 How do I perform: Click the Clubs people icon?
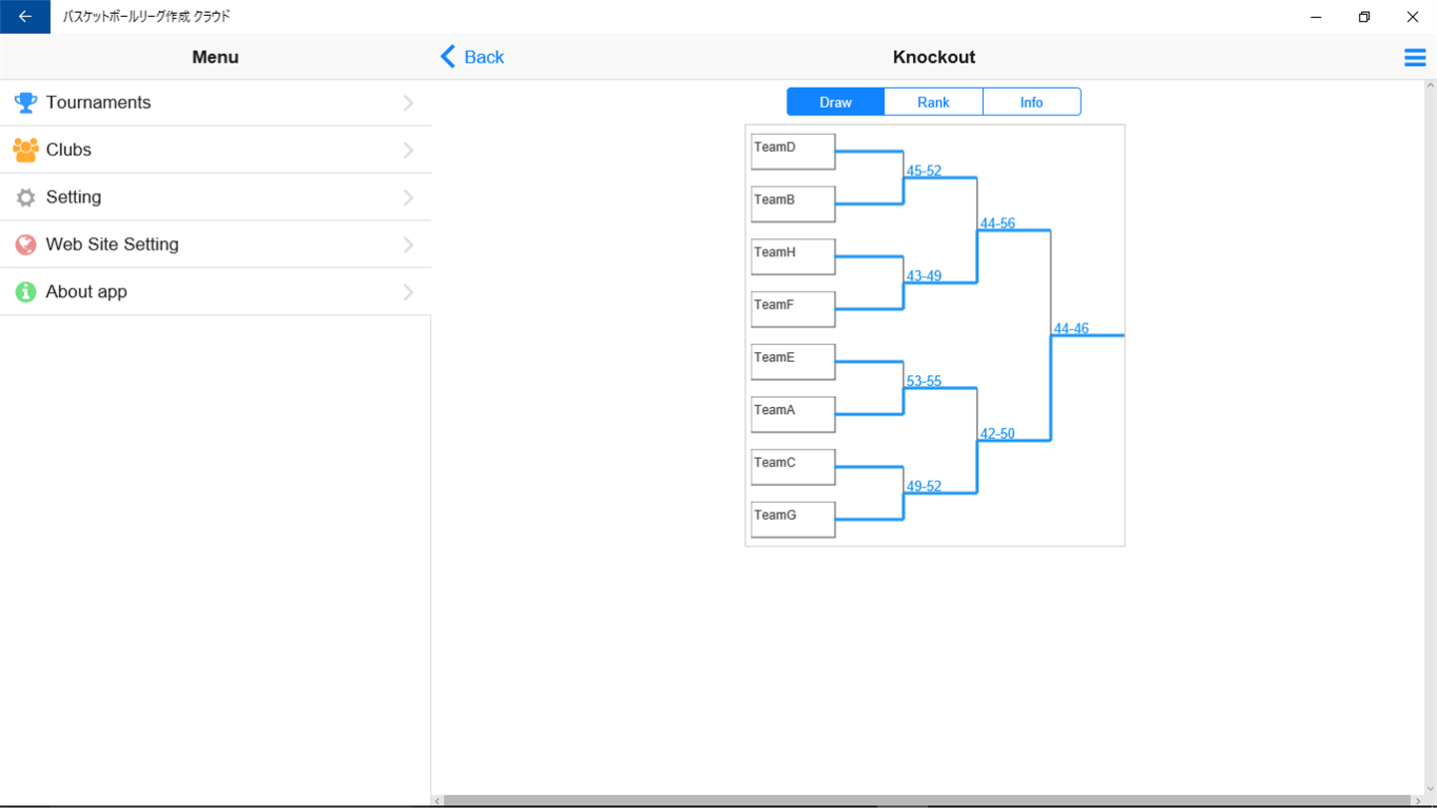[x=26, y=150]
